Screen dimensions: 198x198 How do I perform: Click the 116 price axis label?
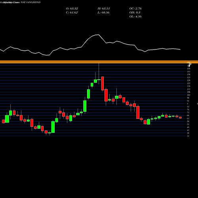188,86
